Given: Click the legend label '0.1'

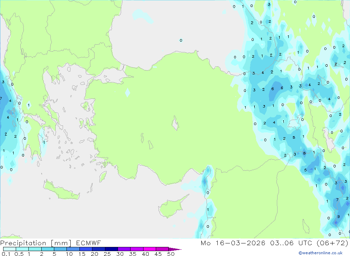Looking at the screenshot, I should tap(6, 254).
